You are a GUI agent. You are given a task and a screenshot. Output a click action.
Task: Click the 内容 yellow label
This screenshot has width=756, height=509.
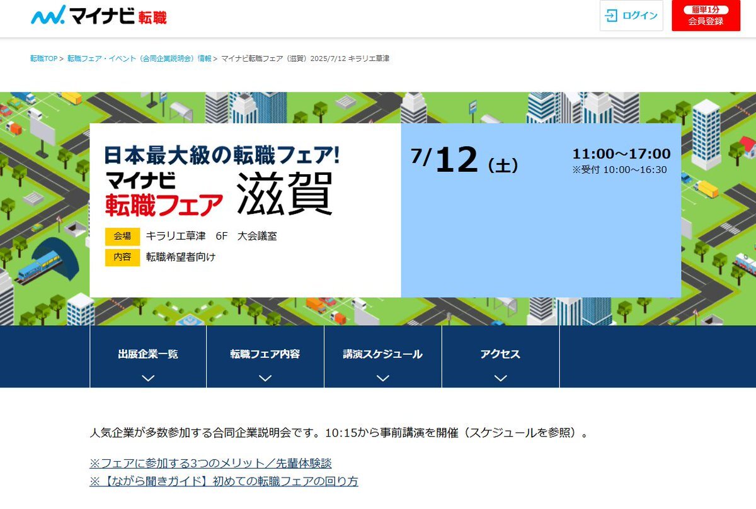tap(122, 257)
